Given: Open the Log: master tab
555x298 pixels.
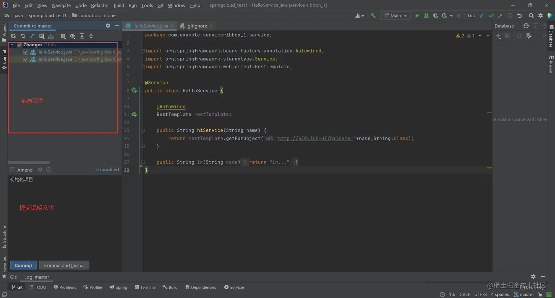Looking at the screenshot, I should 37,277.
